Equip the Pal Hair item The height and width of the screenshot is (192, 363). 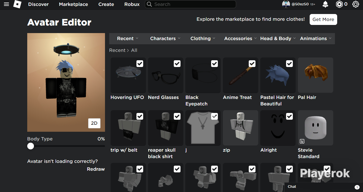coord(316,75)
